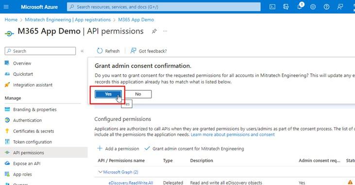Screen dimensions: 355x185
Task: Open the Authentication menu item
Action: [27, 120]
